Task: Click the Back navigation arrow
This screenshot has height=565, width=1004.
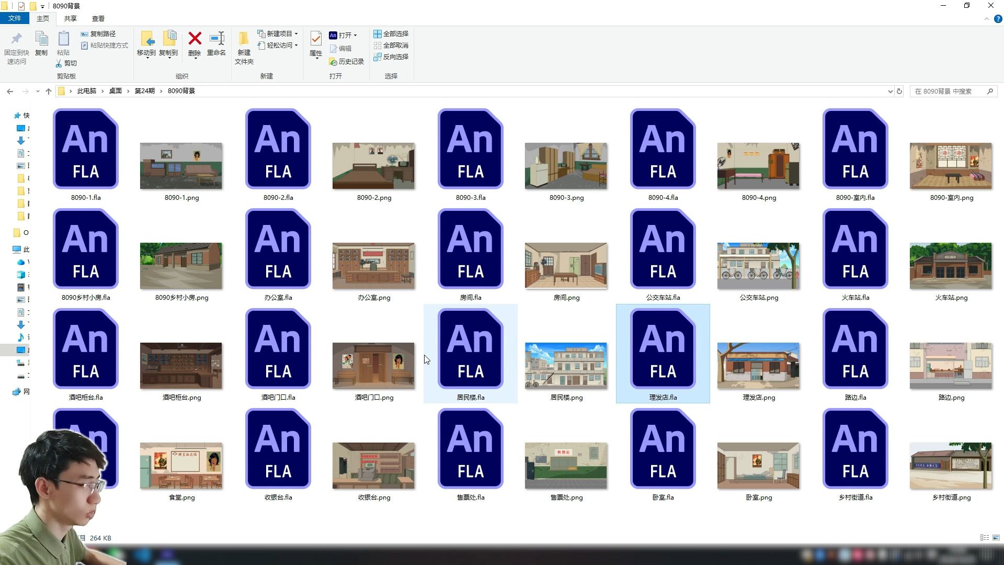Action: [x=10, y=91]
